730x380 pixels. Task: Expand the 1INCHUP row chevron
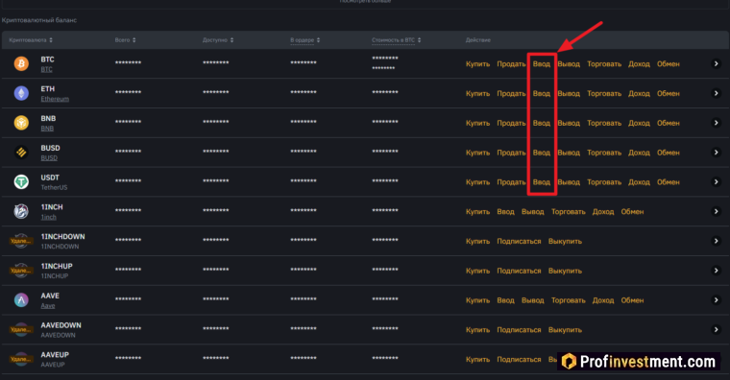(x=716, y=271)
